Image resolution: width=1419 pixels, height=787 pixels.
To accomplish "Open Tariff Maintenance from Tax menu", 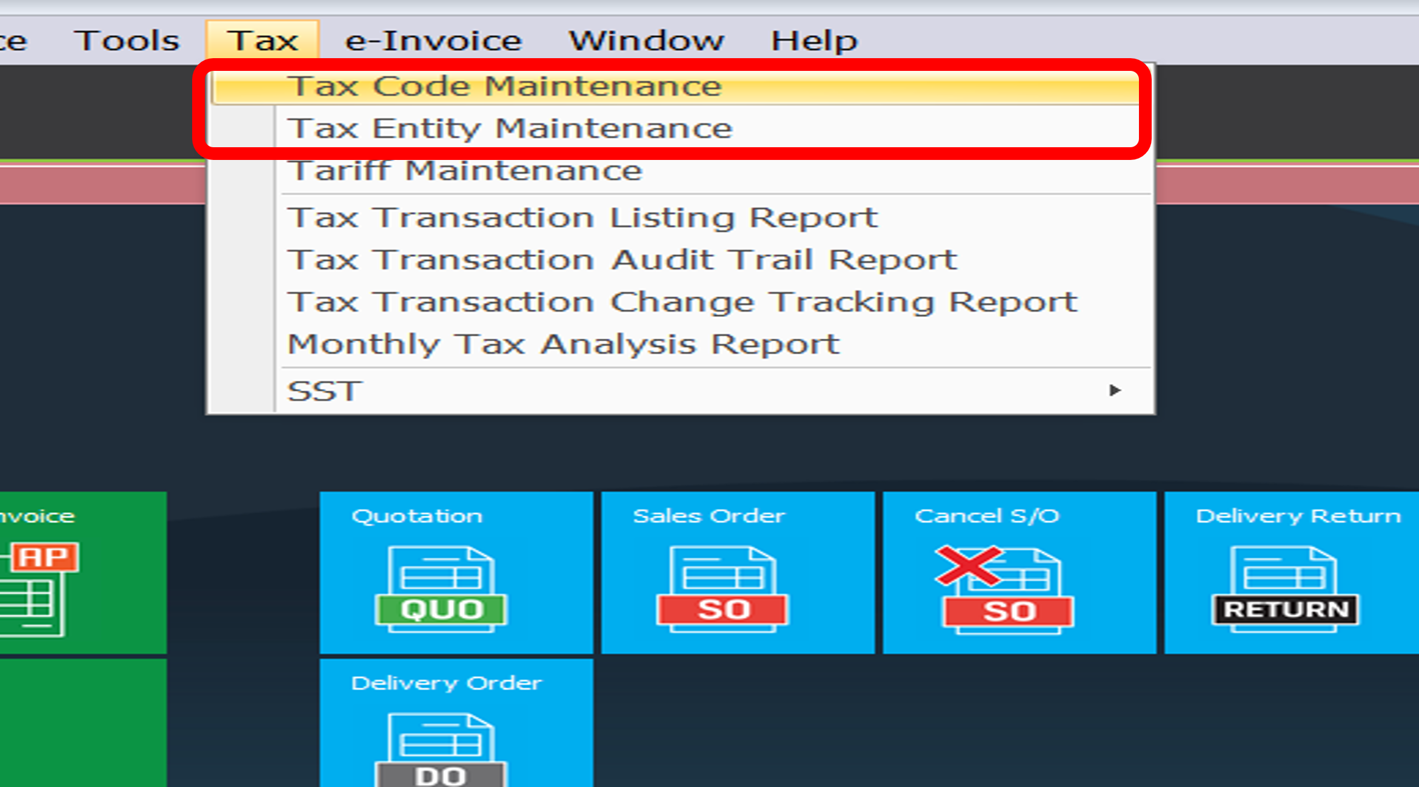I will click(465, 171).
